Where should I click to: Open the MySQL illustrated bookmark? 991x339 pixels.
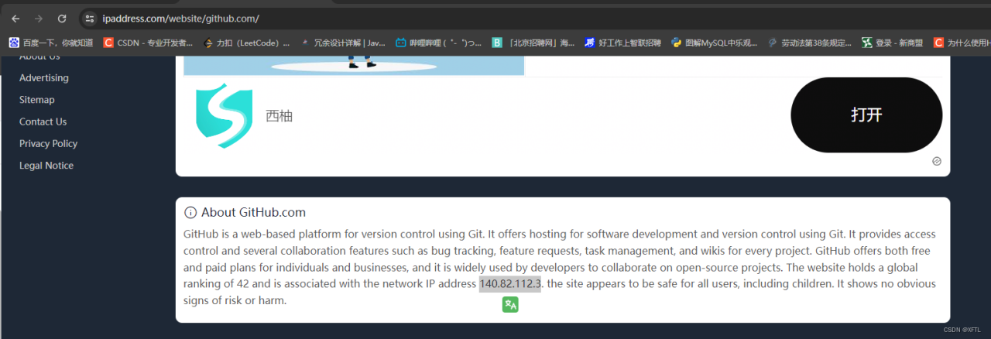click(x=714, y=43)
